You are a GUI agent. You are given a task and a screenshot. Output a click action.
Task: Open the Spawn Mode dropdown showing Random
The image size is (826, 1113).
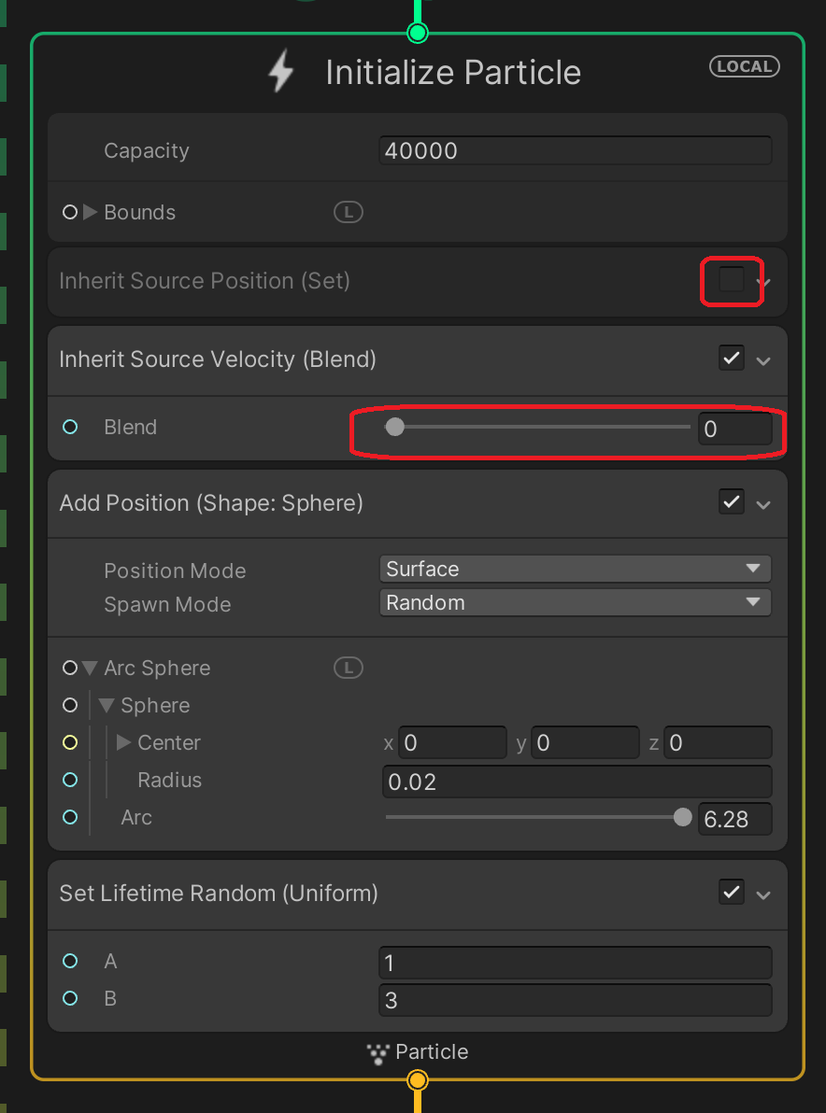(576, 602)
